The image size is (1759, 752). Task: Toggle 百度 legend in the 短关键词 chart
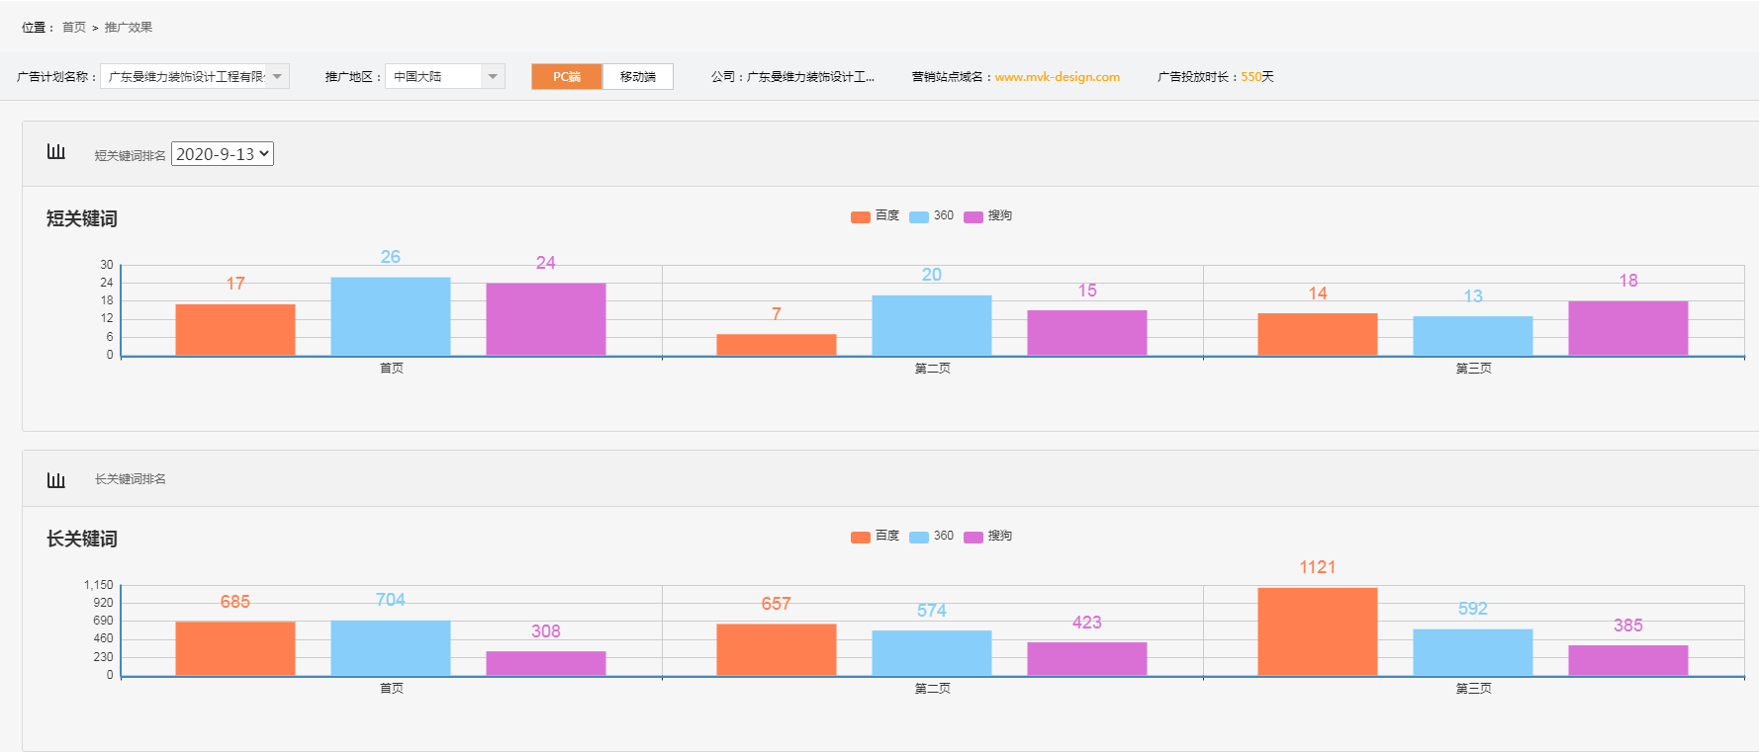[875, 216]
